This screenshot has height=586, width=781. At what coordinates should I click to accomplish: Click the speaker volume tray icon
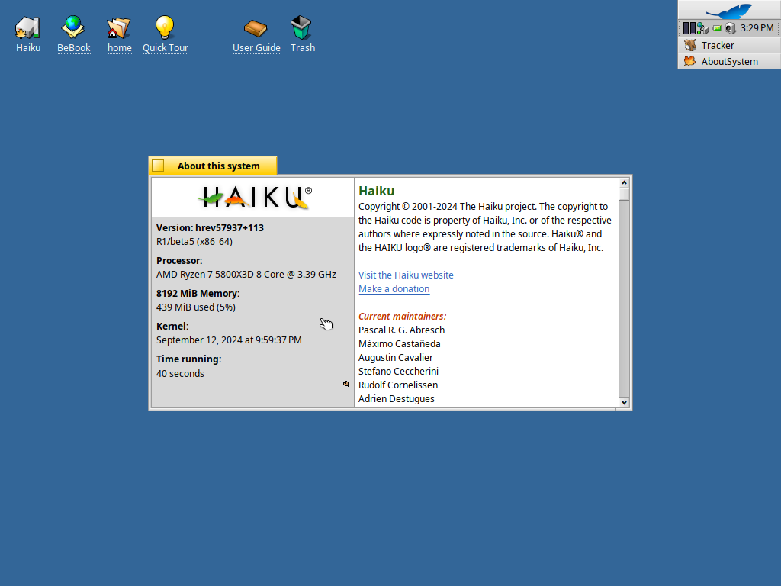[730, 28]
